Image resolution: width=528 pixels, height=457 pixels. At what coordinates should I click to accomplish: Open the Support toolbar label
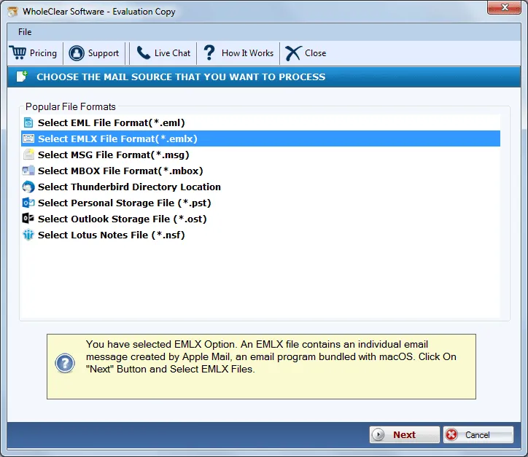point(104,53)
